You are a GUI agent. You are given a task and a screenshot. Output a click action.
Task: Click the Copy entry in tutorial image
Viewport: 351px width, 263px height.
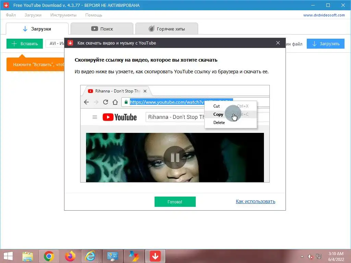coord(218,114)
